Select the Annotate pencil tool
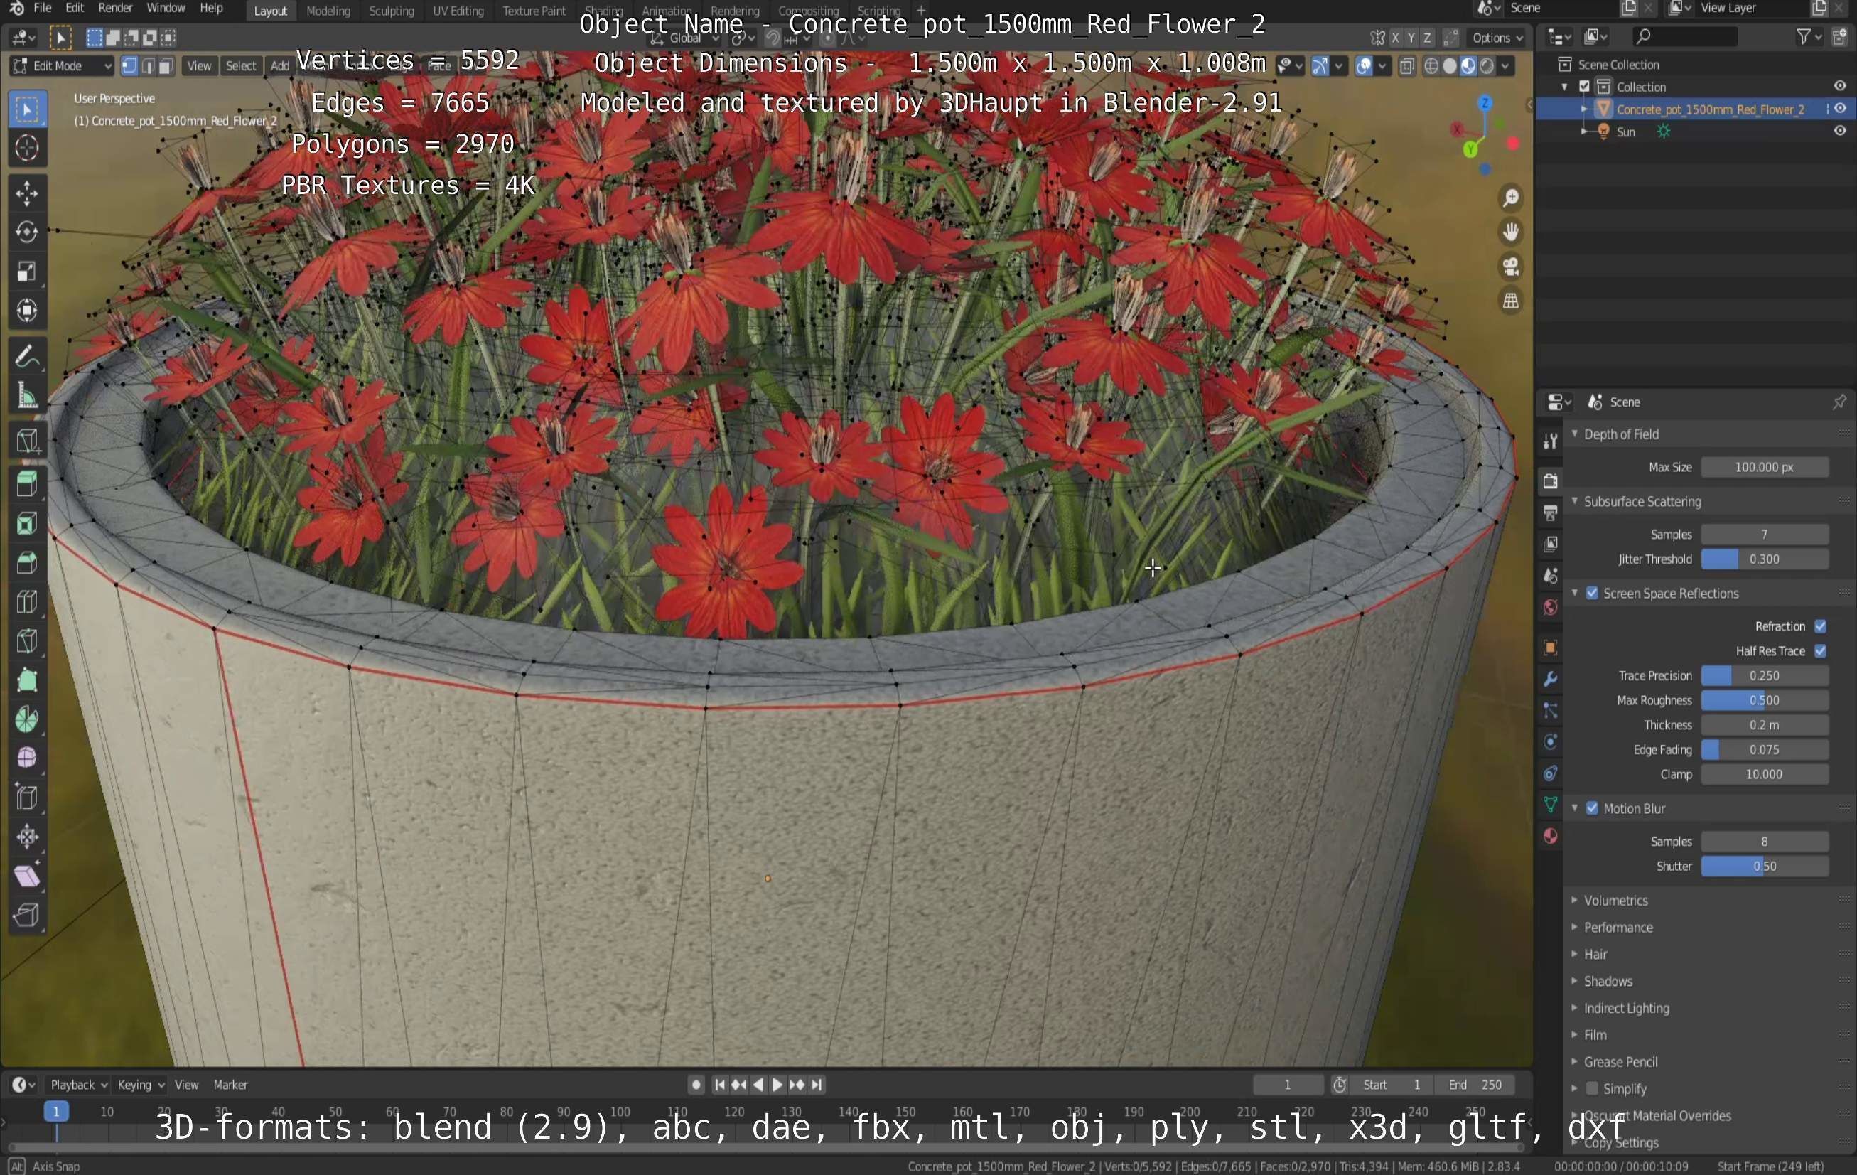The height and width of the screenshot is (1175, 1857). coord(27,356)
